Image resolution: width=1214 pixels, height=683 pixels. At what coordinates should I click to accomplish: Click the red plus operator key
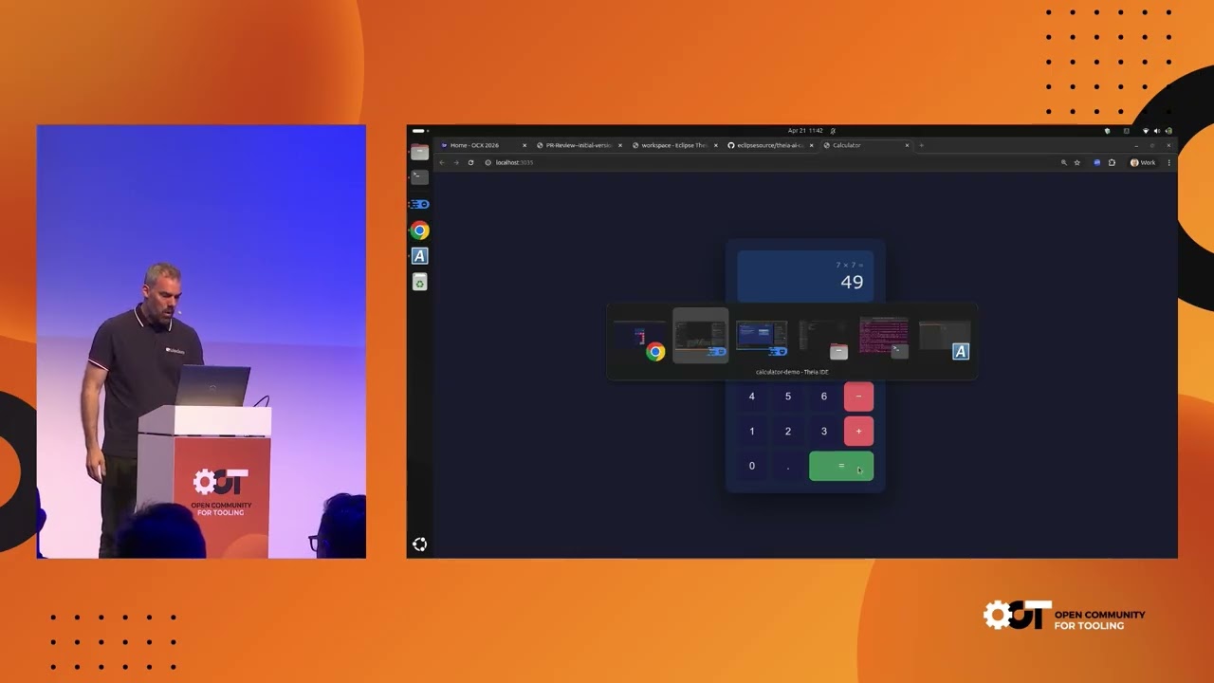pyautogui.click(x=858, y=431)
